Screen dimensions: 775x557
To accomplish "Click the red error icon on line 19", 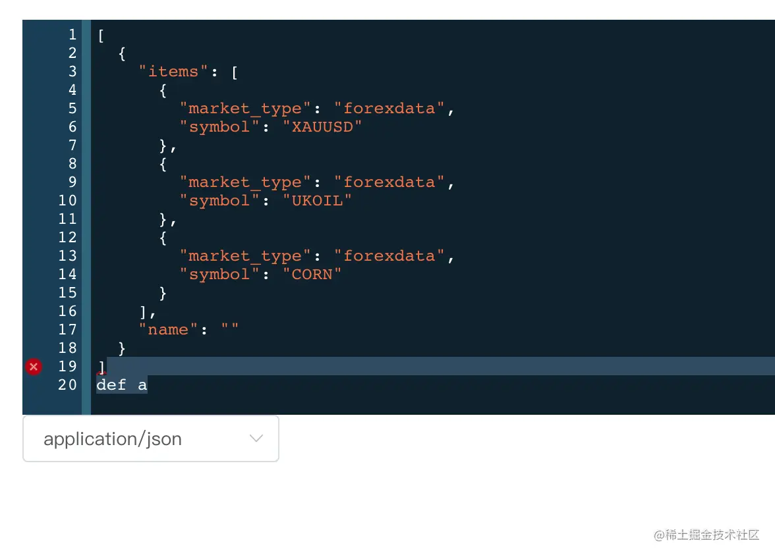I will (x=34, y=367).
